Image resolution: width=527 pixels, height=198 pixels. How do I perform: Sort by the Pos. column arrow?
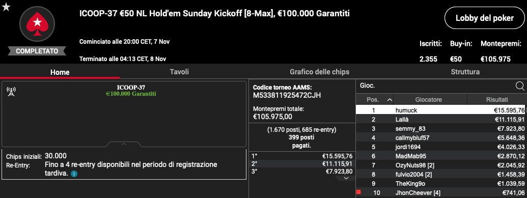coord(390,100)
